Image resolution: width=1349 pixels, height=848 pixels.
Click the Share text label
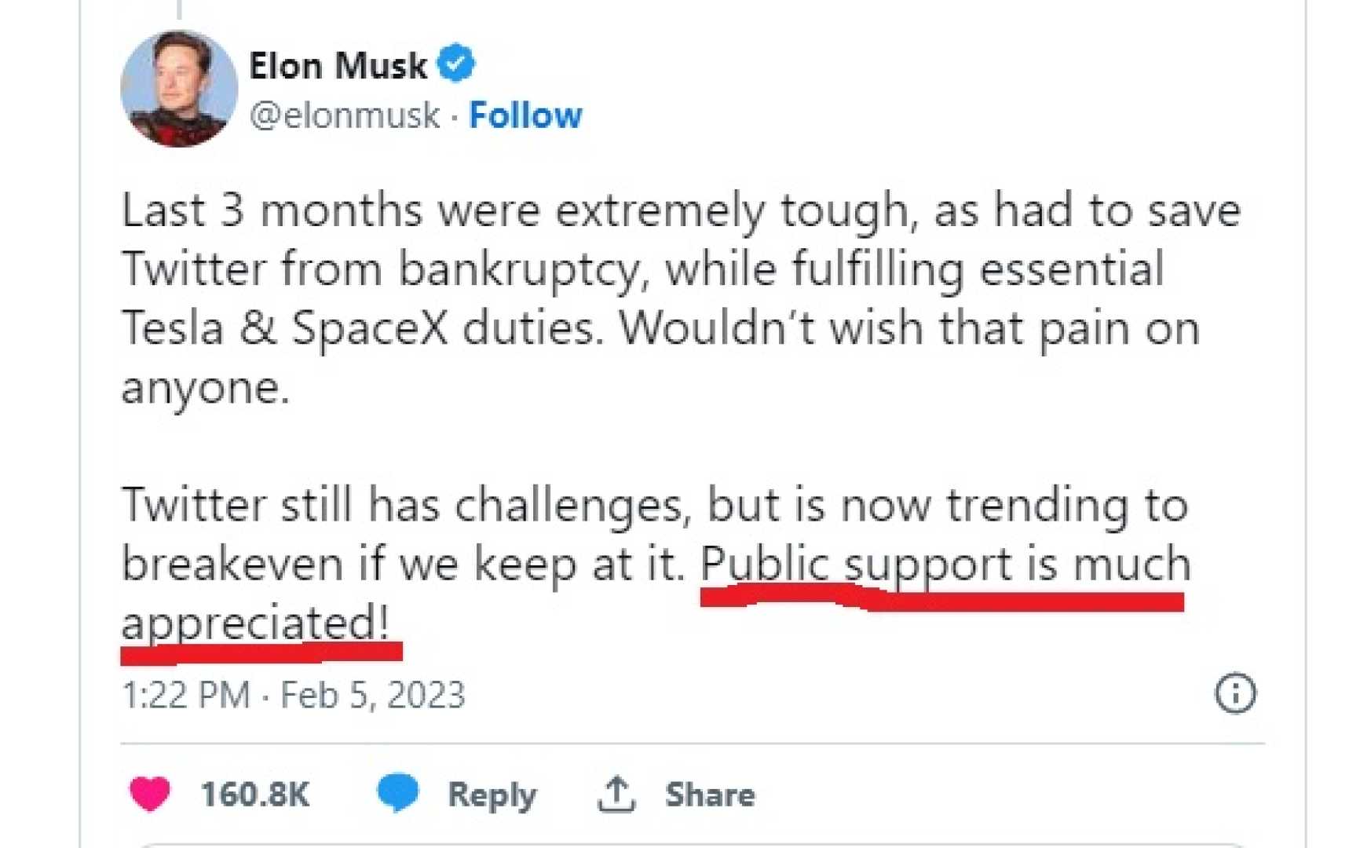pos(710,795)
